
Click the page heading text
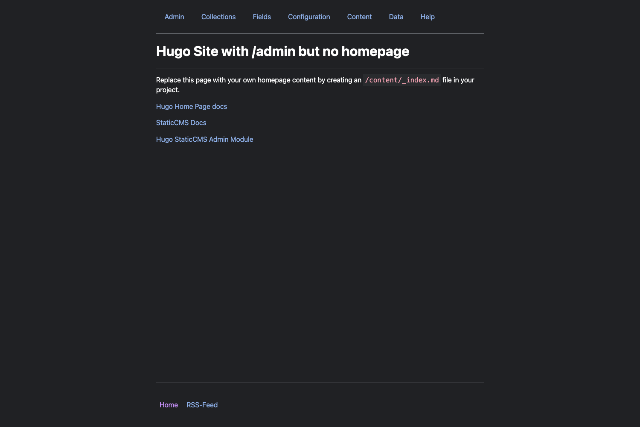[282, 51]
